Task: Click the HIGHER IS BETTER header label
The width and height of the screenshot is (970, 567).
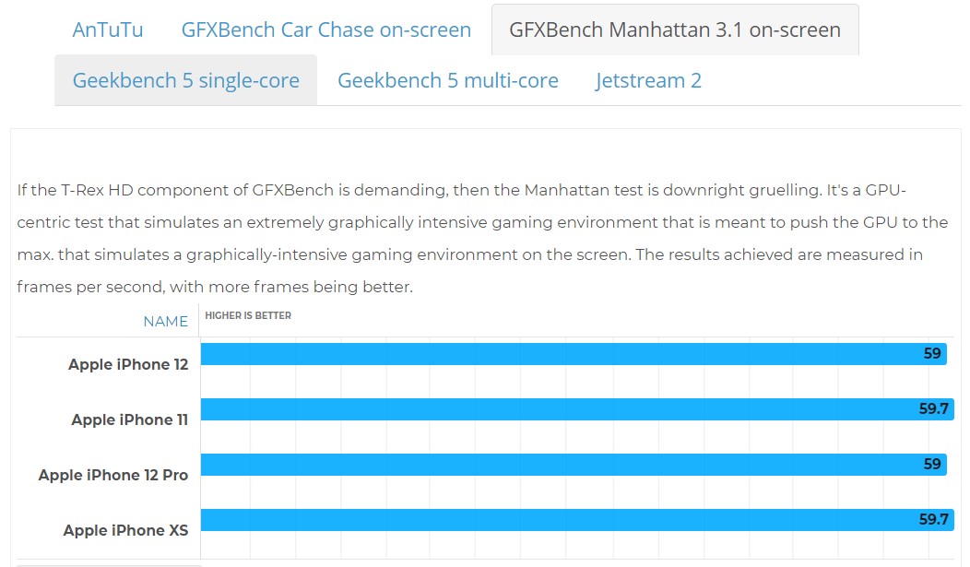Action: (x=248, y=315)
